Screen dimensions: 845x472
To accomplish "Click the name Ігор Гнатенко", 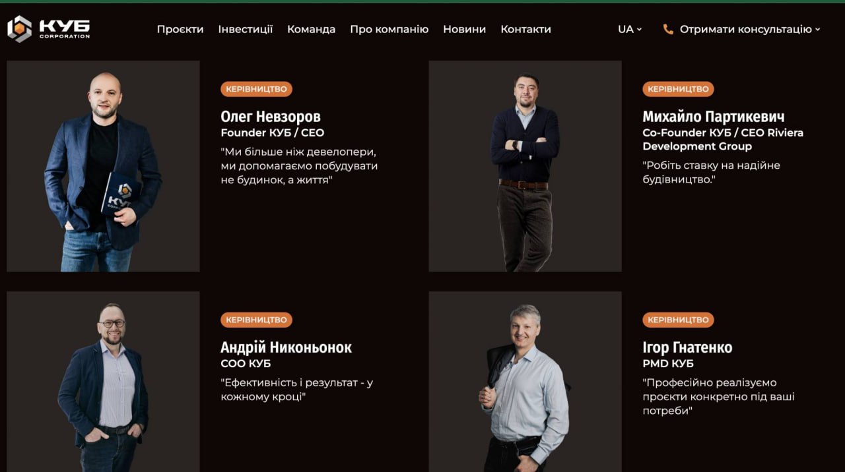I will (687, 347).
